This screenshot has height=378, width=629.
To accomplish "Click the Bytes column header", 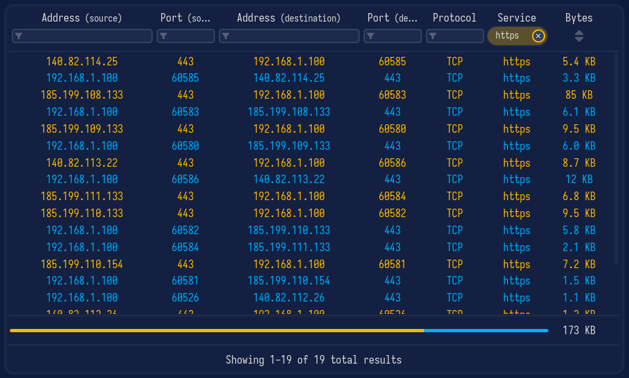I will pos(579,18).
